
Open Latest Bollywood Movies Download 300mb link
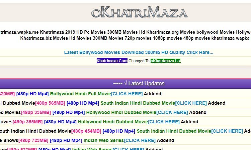(x=139, y=52)
